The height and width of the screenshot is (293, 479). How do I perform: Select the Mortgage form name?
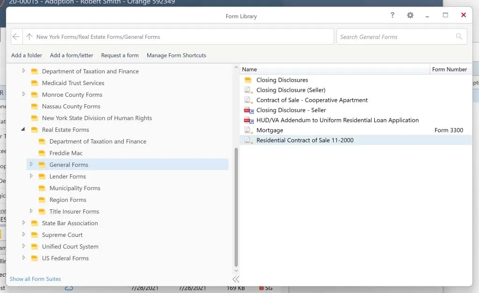pyautogui.click(x=270, y=130)
